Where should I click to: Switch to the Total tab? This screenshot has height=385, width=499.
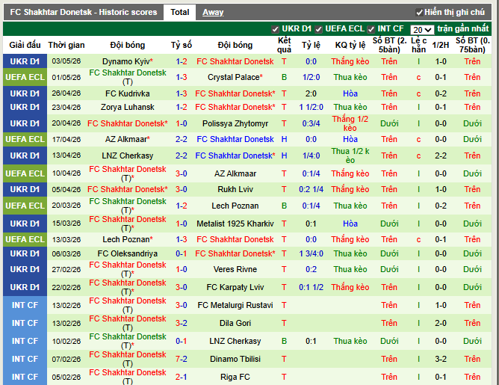(x=179, y=12)
